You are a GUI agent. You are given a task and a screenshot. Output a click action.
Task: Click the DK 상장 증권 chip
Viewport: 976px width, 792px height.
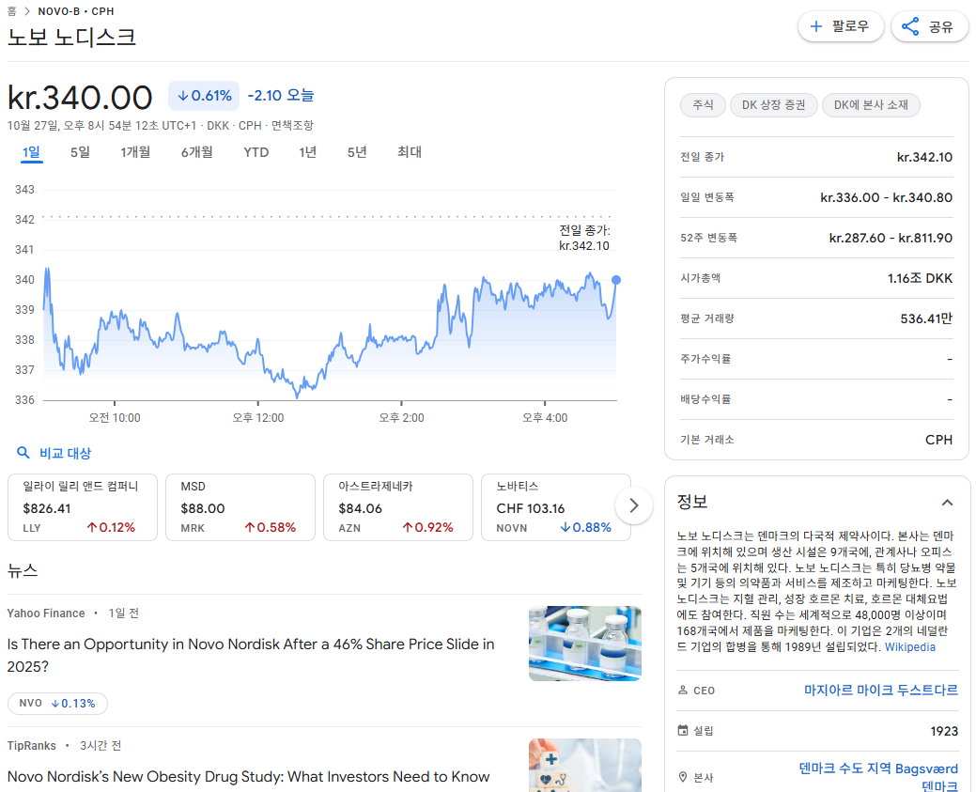(773, 104)
